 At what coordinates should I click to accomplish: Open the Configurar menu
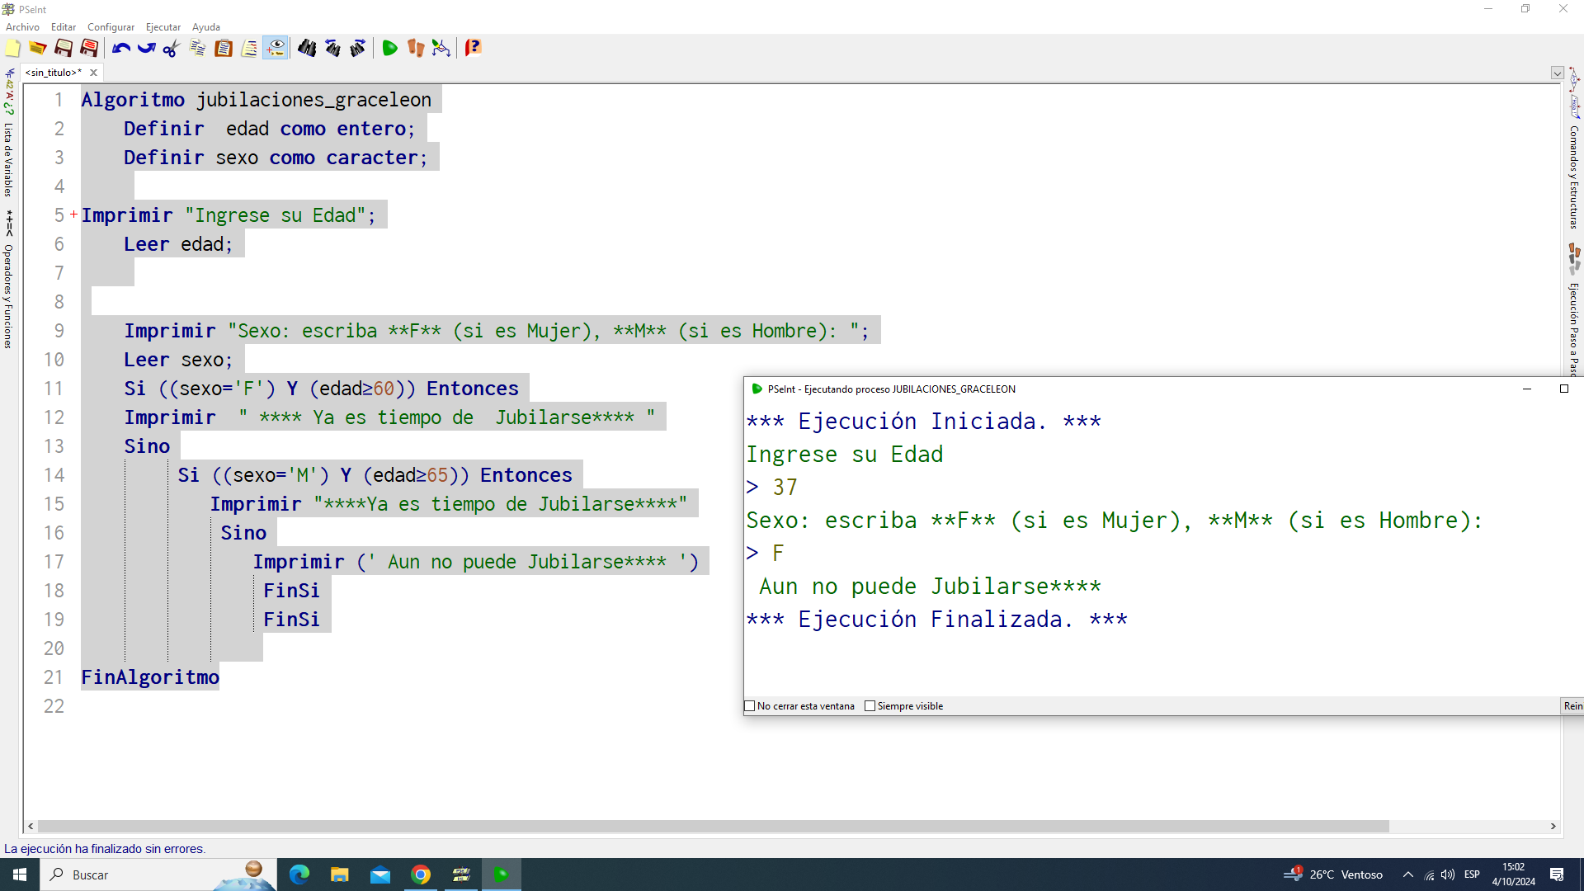(x=111, y=27)
